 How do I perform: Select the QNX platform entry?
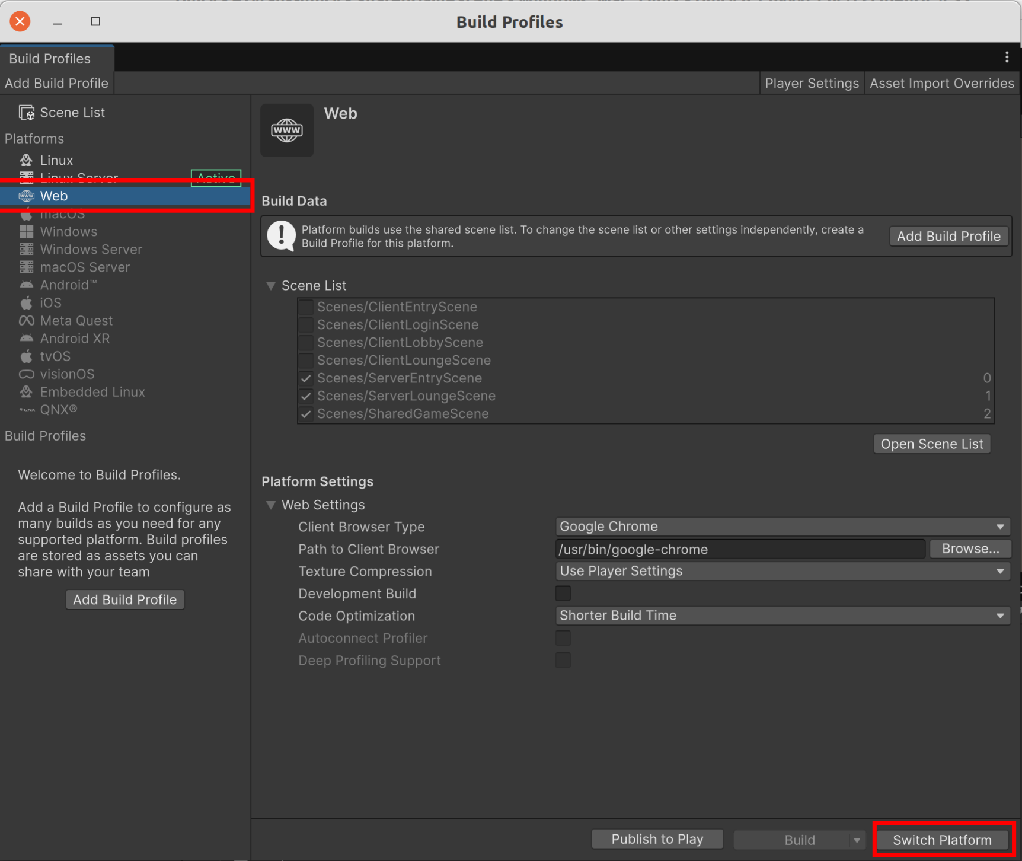pyautogui.click(x=58, y=409)
